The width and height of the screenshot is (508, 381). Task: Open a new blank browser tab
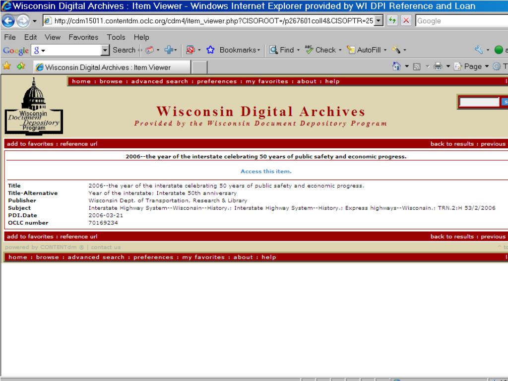(x=199, y=67)
